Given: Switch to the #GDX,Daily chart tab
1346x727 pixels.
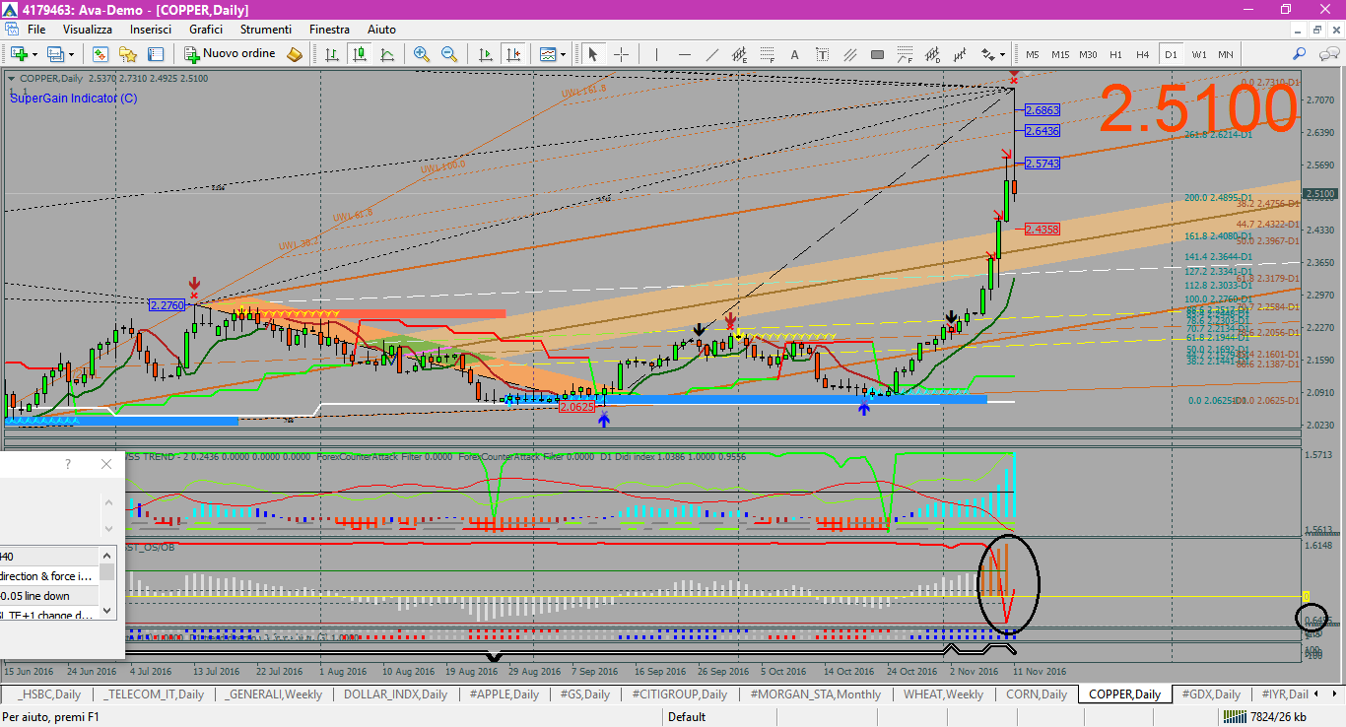Looking at the screenshot, I should [x=1211, y=694].
